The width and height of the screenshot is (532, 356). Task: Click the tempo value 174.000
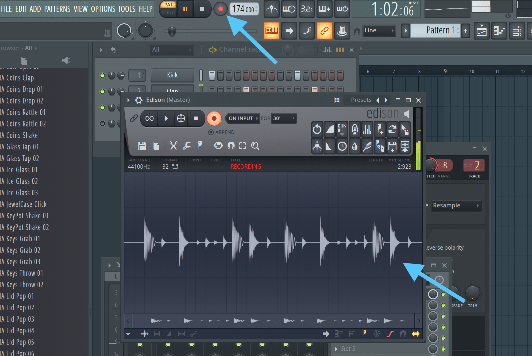pos(243,9)
